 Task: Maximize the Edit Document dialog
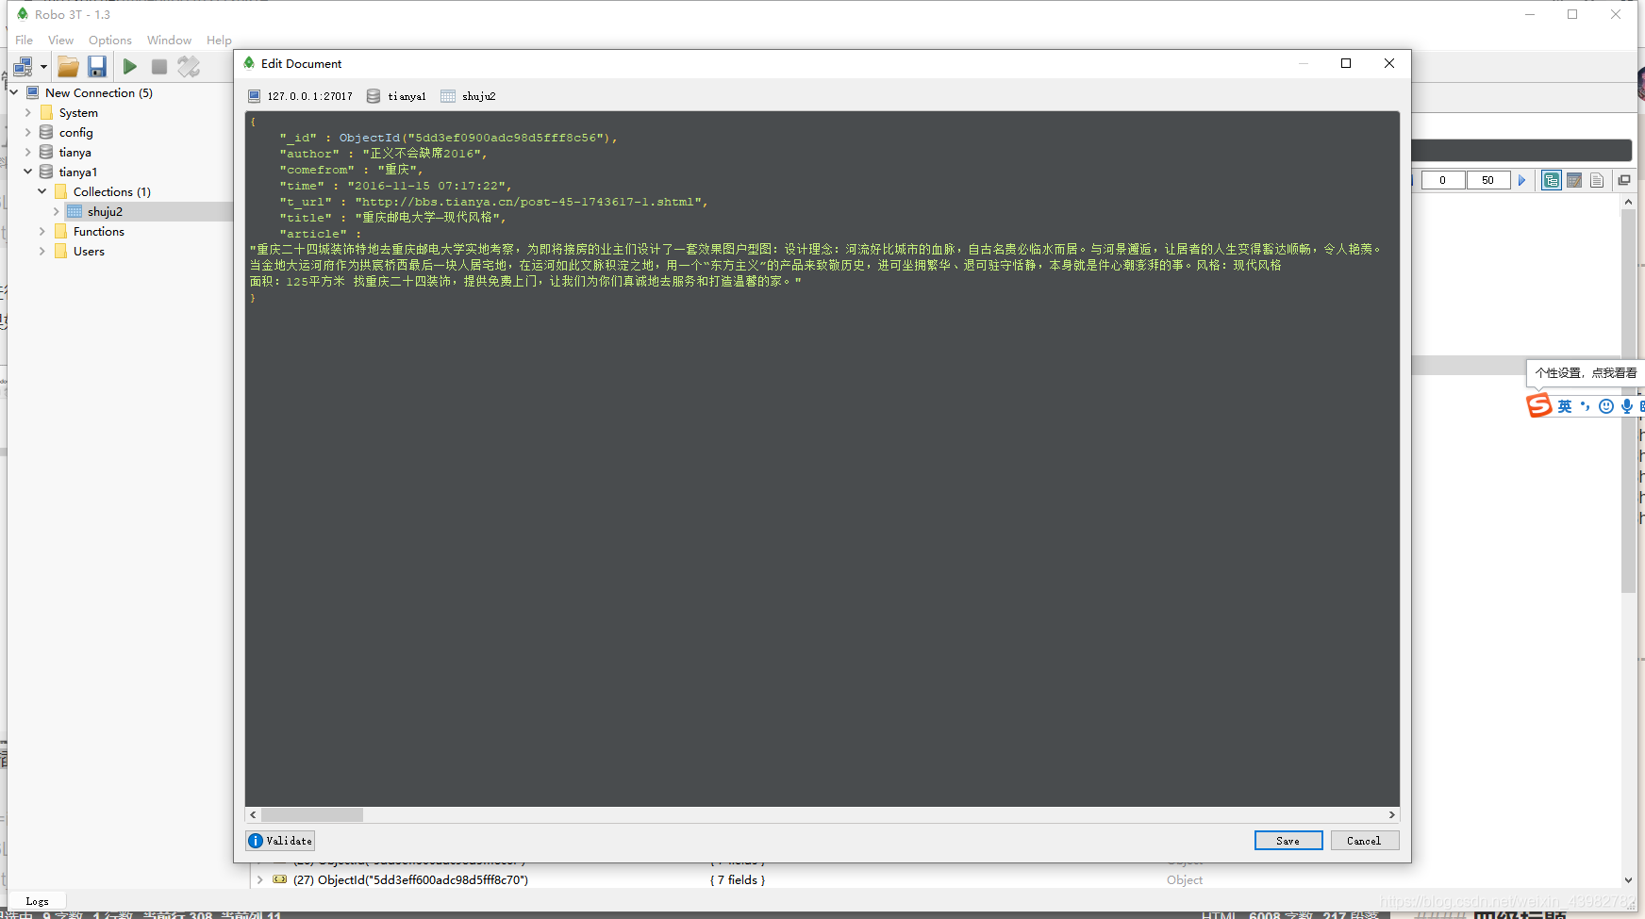pos(1346,63)
